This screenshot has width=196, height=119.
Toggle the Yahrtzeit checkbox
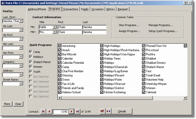tap(144, 92)
